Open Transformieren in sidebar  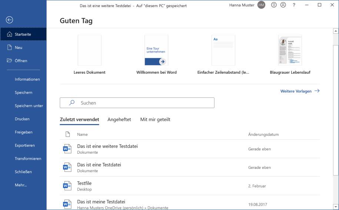click(x=28, y=159)
